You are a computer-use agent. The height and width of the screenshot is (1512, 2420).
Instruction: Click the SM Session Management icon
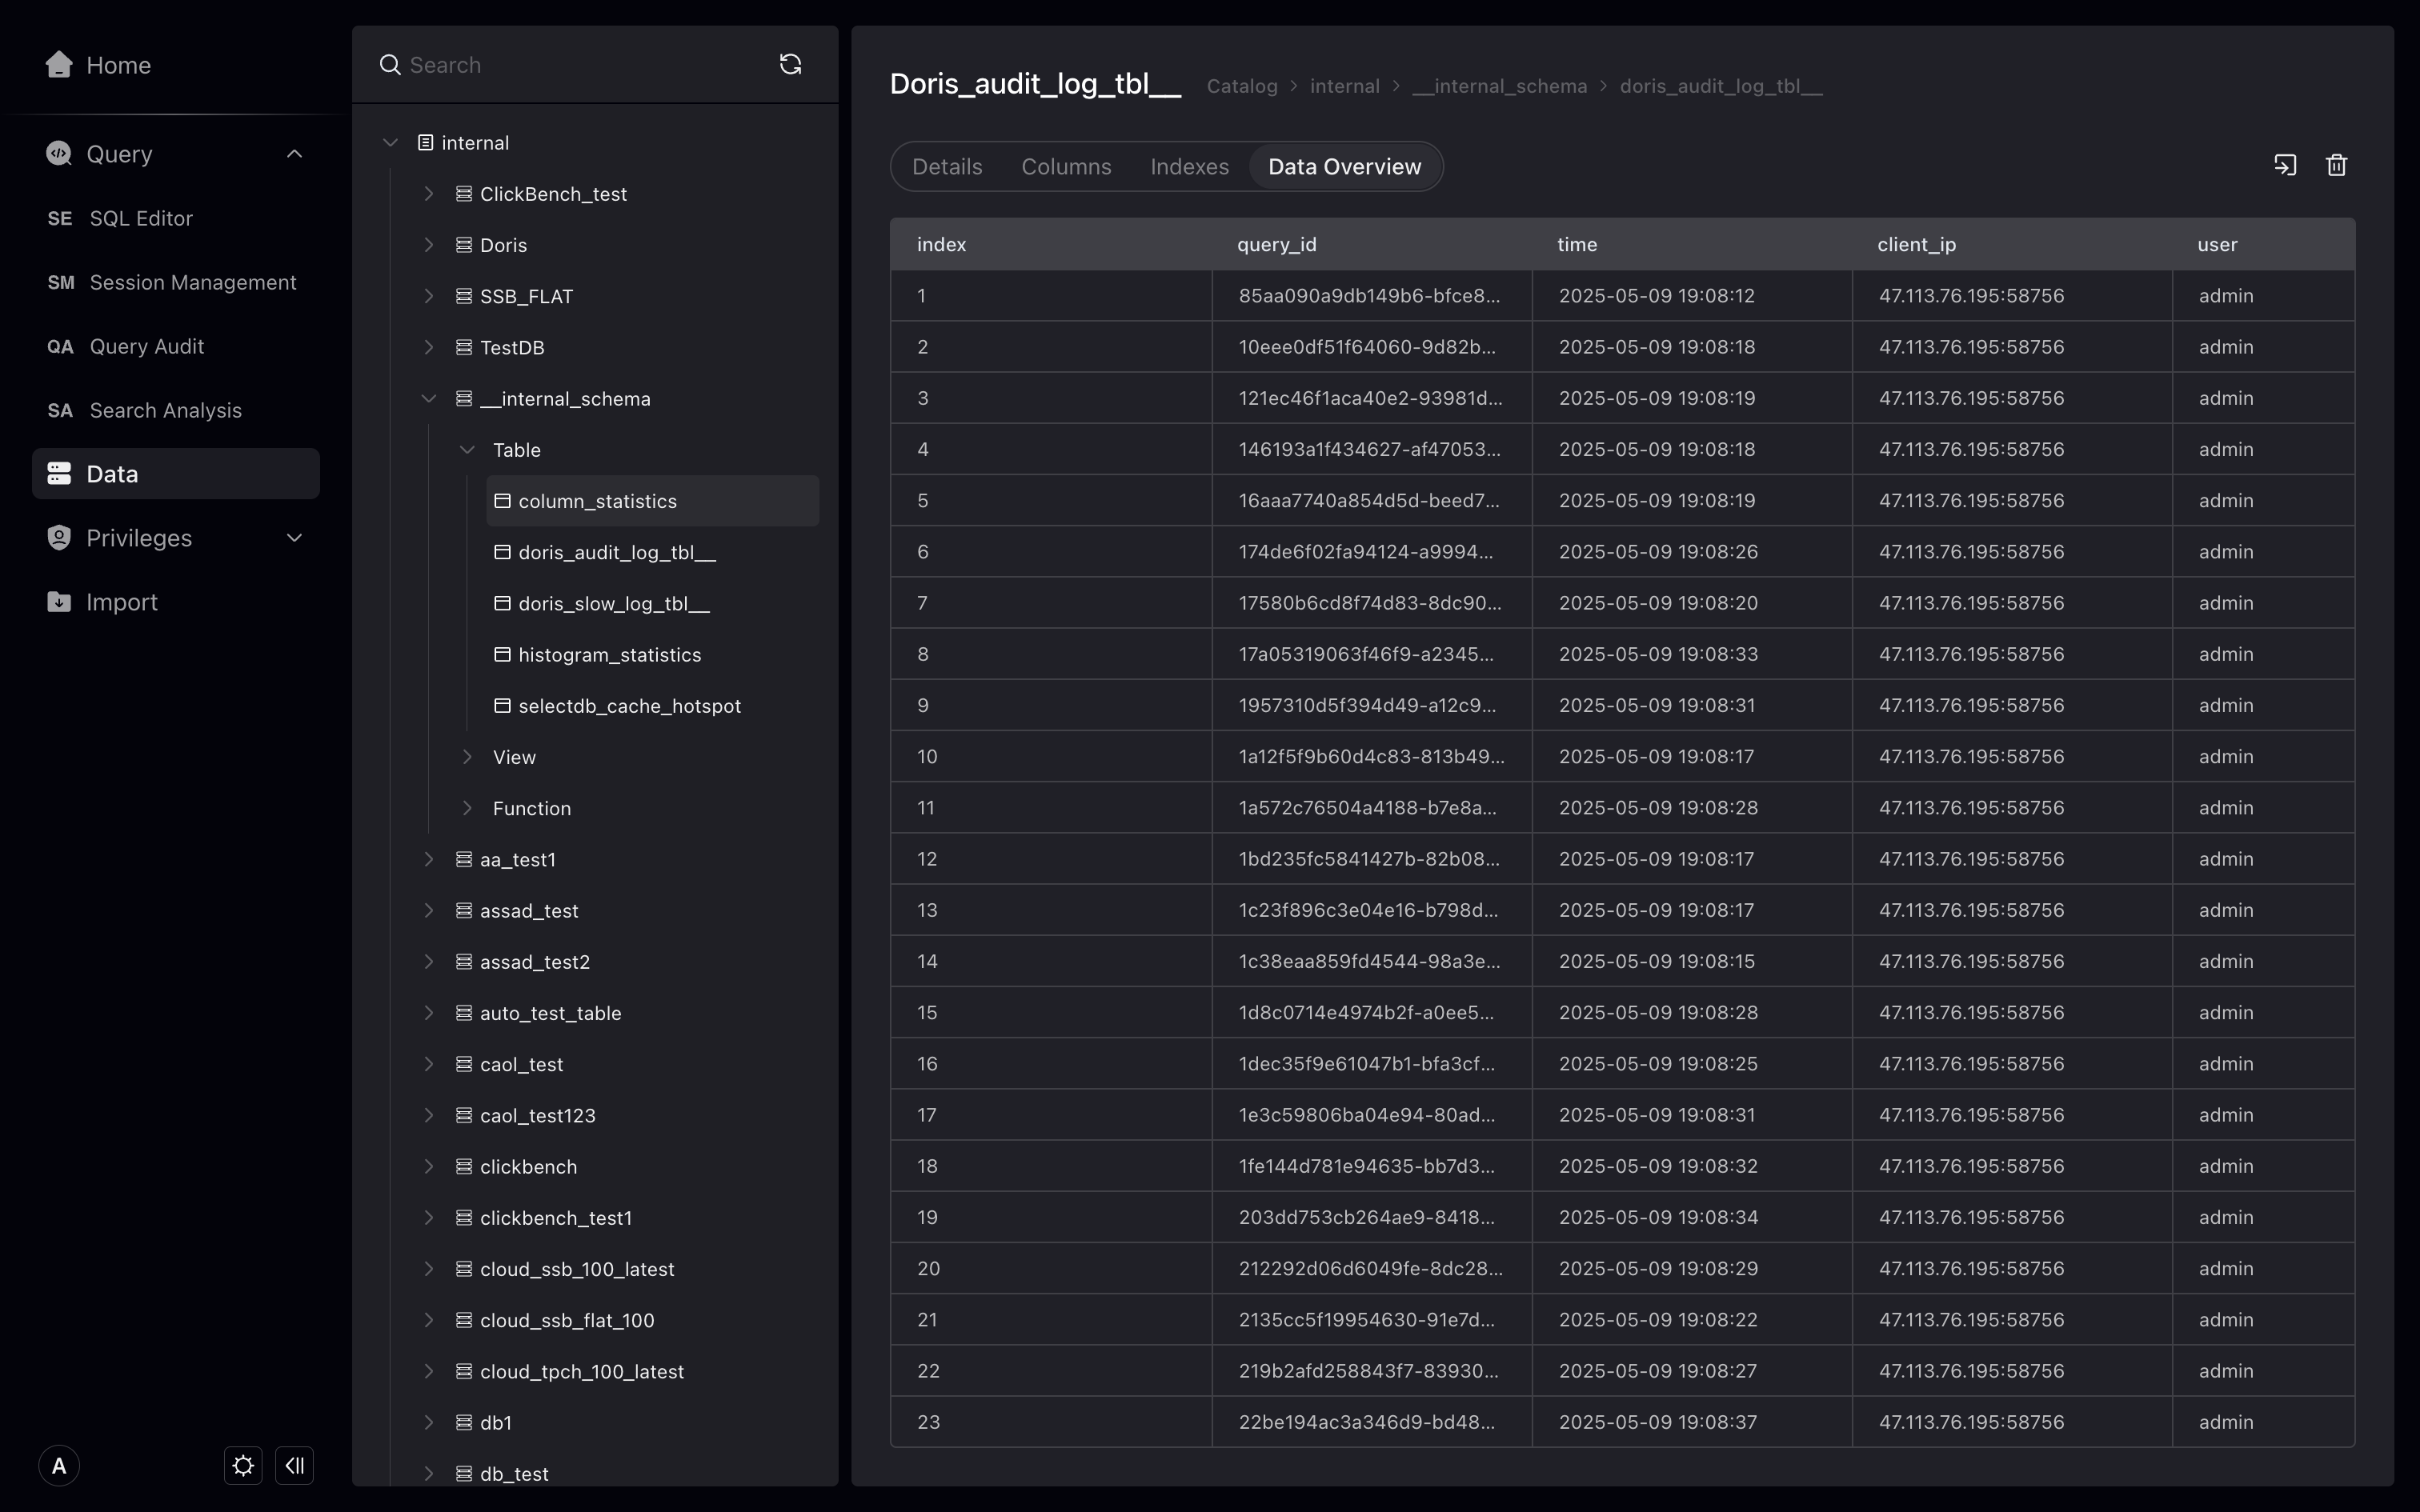61,282
